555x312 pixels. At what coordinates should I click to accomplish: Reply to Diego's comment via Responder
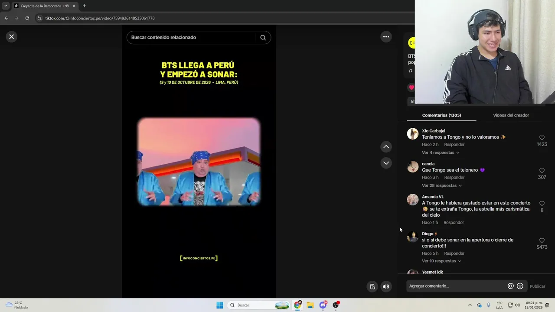(x=454, y=253)
